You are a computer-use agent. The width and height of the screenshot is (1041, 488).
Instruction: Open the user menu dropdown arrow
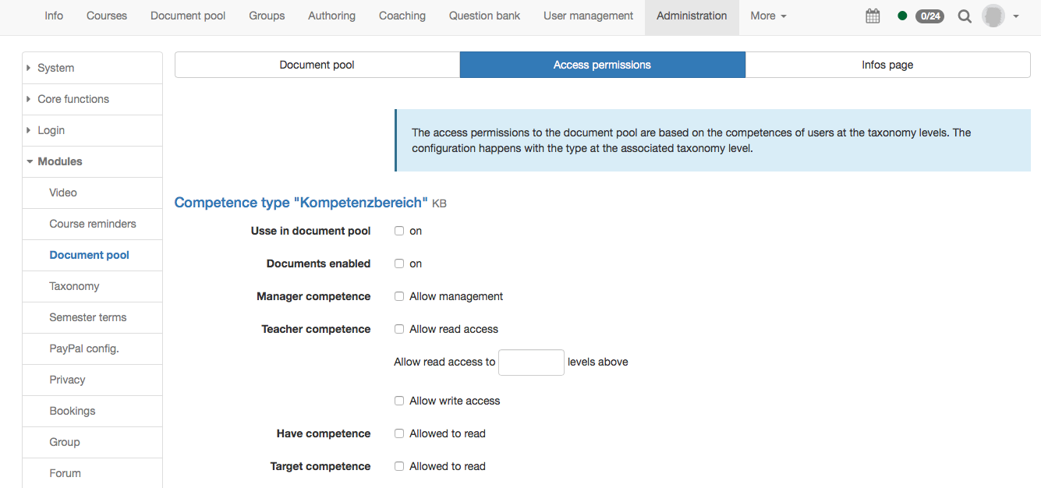tap(1016, 16)
